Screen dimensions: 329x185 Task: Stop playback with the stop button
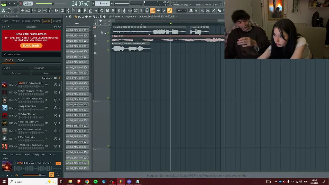point(15,4)
